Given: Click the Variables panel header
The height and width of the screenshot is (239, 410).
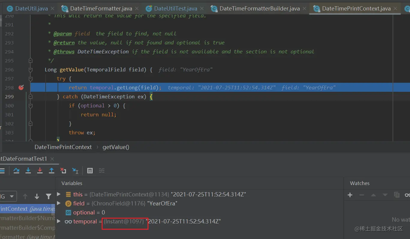Looking at the screenshot, I should 72,183.
